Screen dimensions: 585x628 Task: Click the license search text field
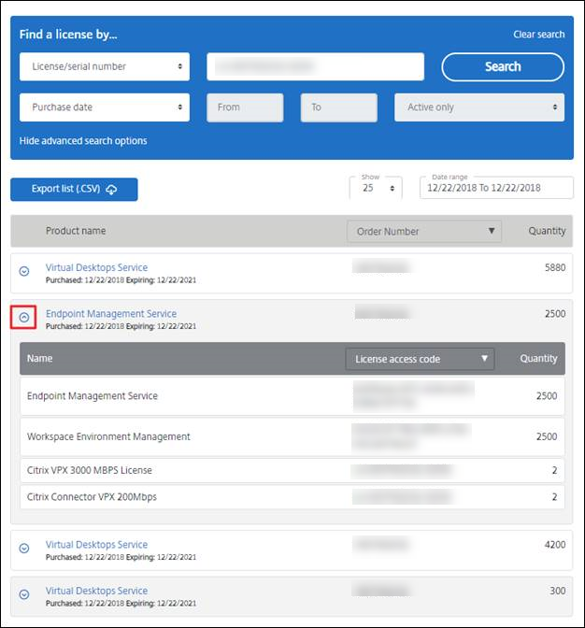[315, 66]
